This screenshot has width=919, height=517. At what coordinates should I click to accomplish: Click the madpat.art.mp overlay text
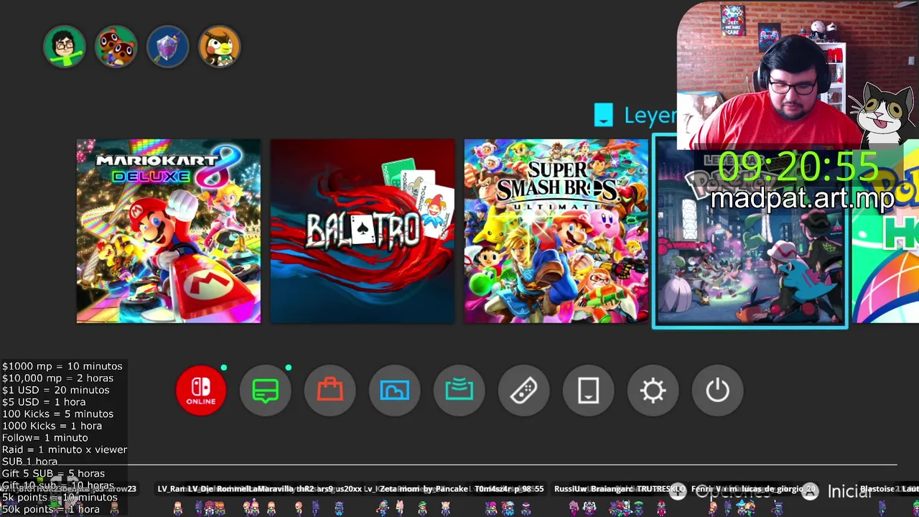(802, 198)
